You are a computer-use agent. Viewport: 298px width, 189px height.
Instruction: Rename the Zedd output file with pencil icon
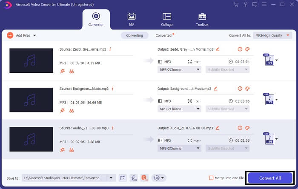click(218, 49)
